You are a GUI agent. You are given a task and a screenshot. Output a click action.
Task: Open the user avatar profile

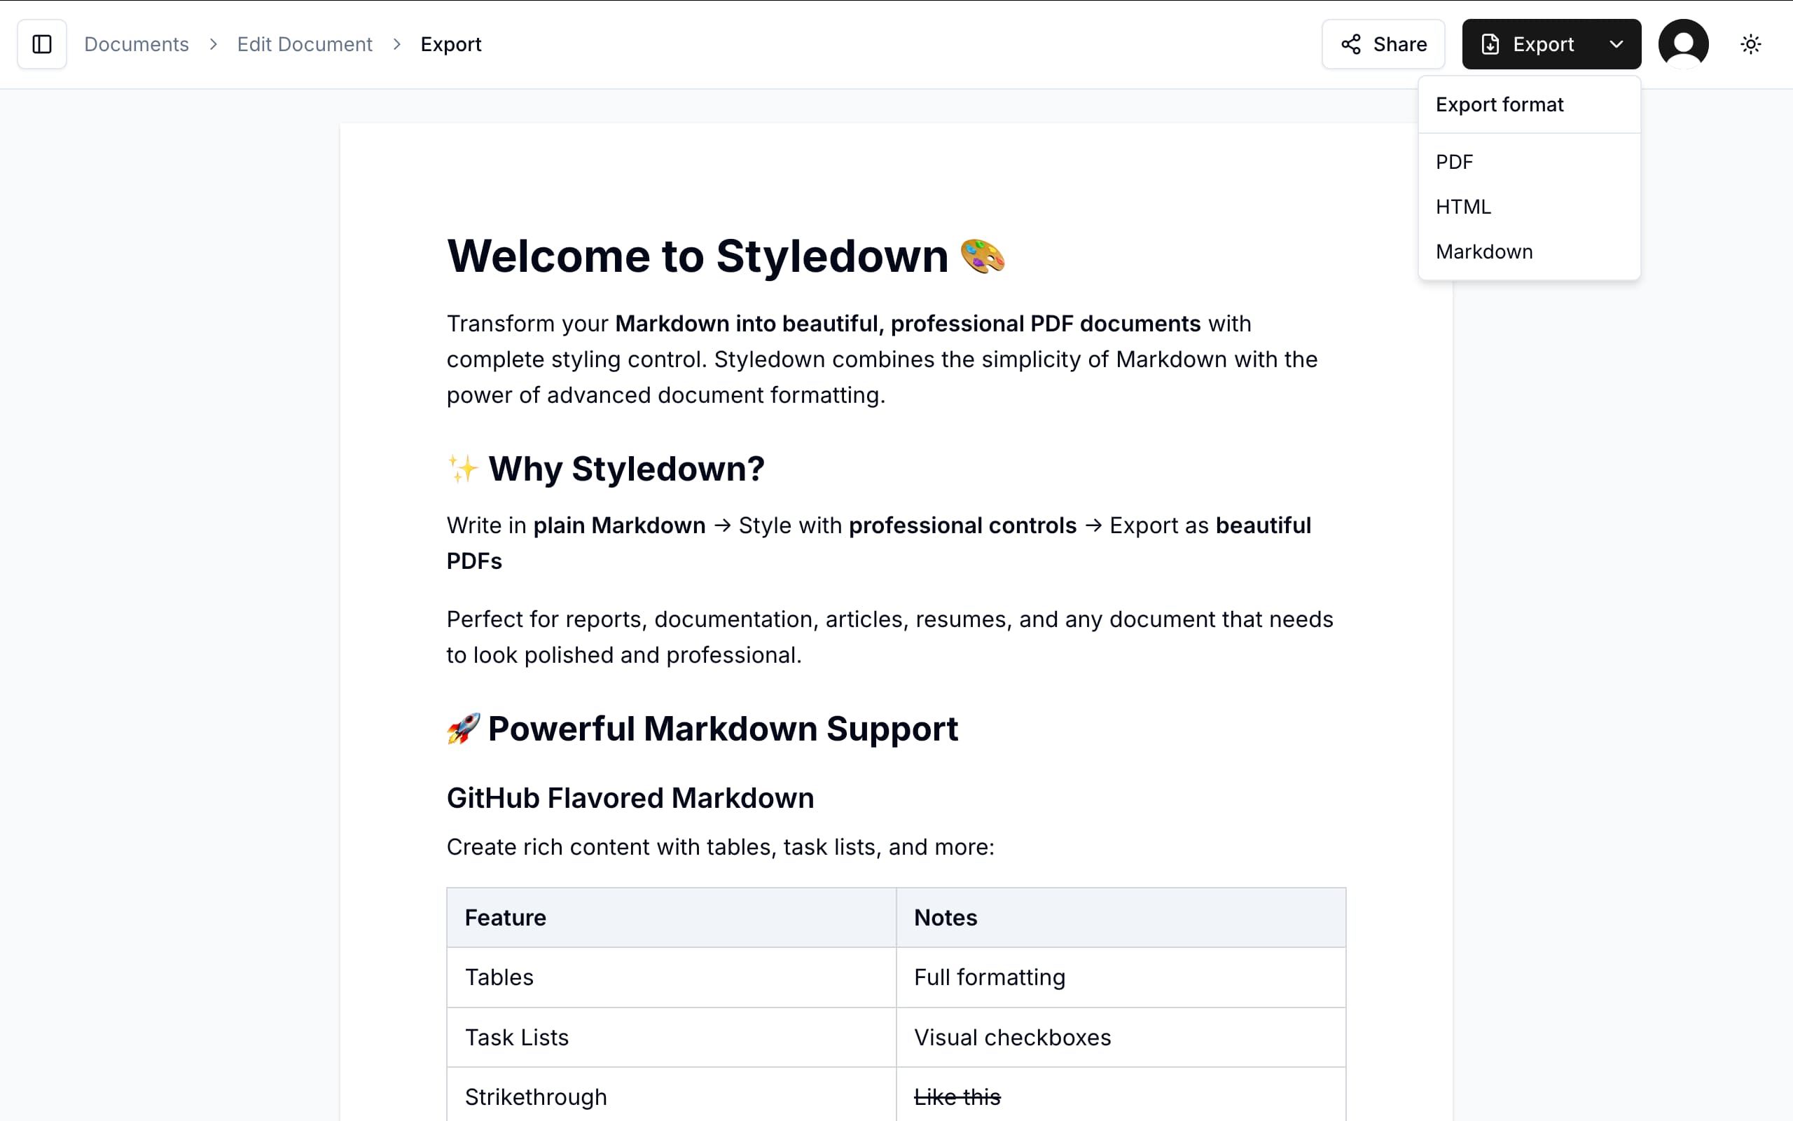1682,44
